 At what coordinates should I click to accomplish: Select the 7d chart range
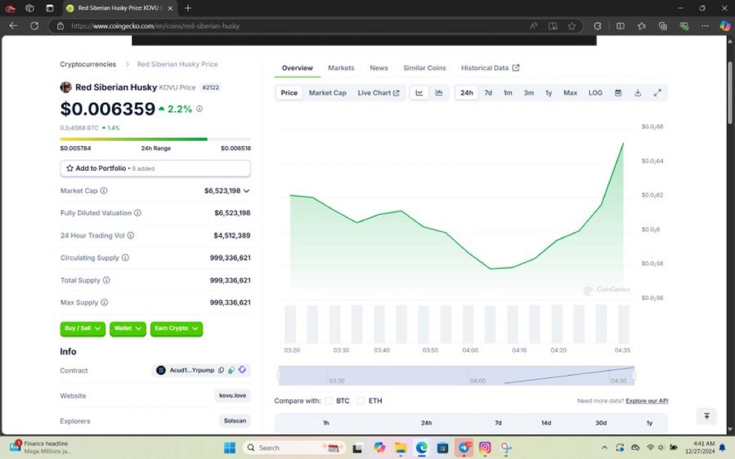[488, 93]
